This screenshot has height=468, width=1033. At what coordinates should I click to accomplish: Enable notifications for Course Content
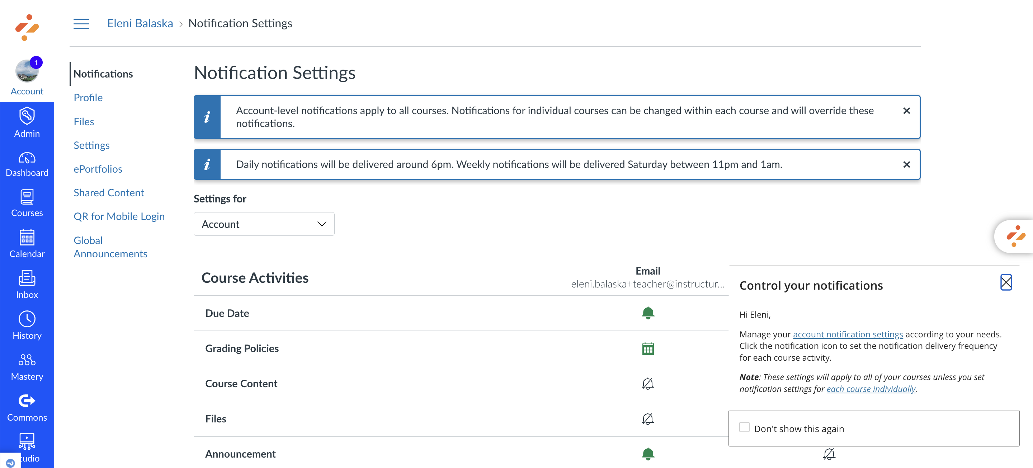(648, 383)
